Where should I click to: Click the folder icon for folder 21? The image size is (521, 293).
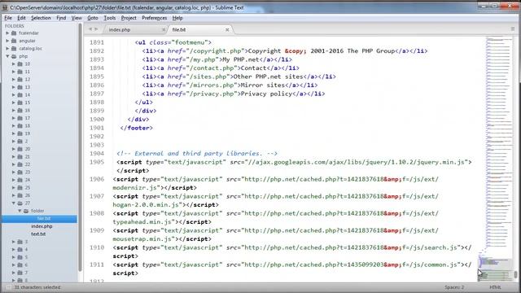tap(20, 156)
